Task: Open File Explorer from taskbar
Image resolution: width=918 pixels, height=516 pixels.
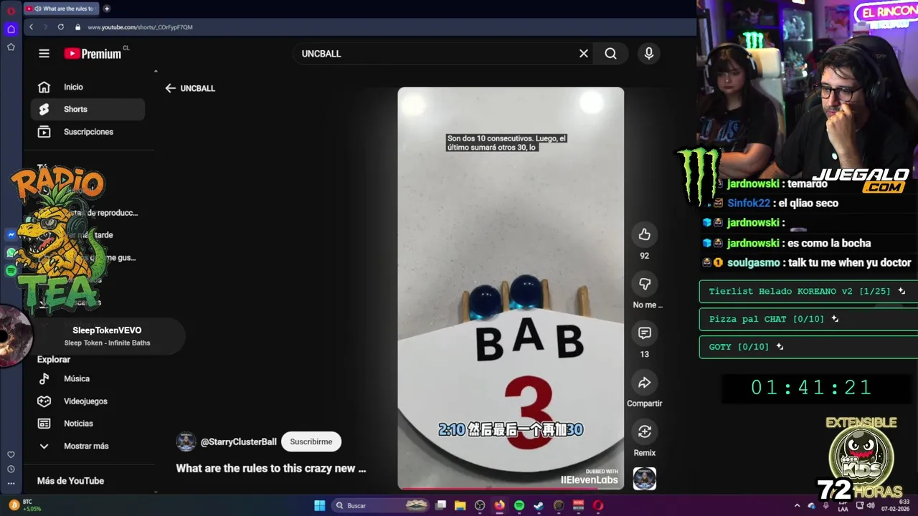Action: click(x=460, y=505)
